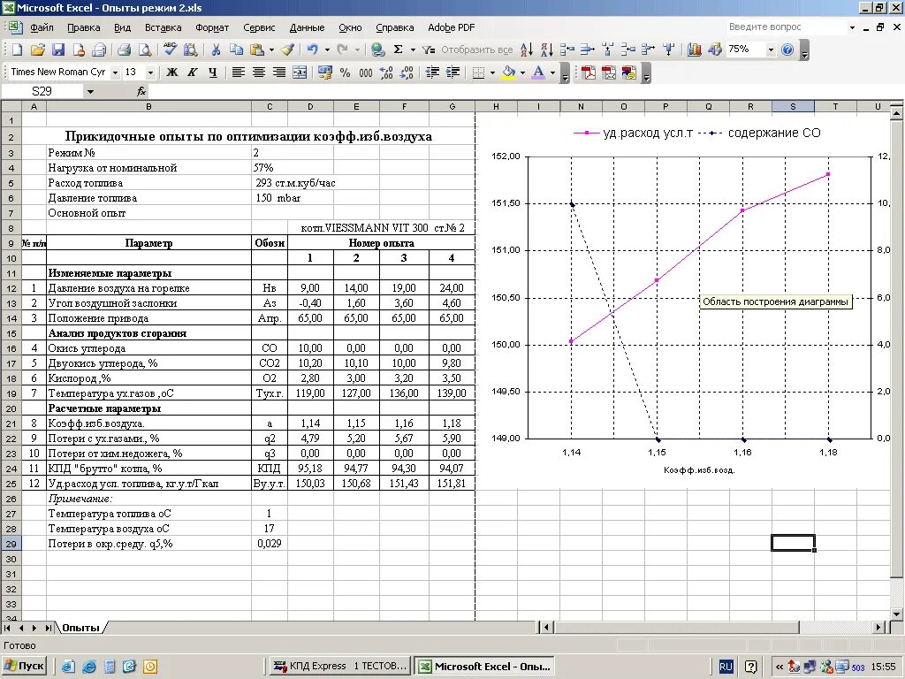Screen dimensions: 905x679
Task: Create a new workbook with New icon
Action: click(x=17, y=50)
